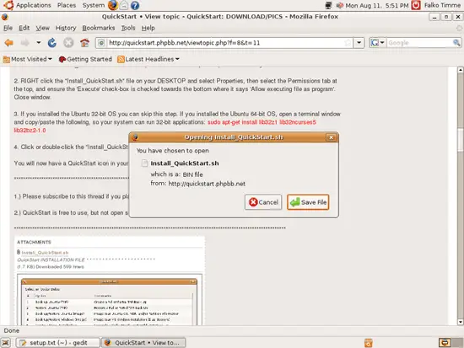Screen dimensions: 464x348
Task: Click the Firefox window title bar icon
Action: tap(5, 17)
